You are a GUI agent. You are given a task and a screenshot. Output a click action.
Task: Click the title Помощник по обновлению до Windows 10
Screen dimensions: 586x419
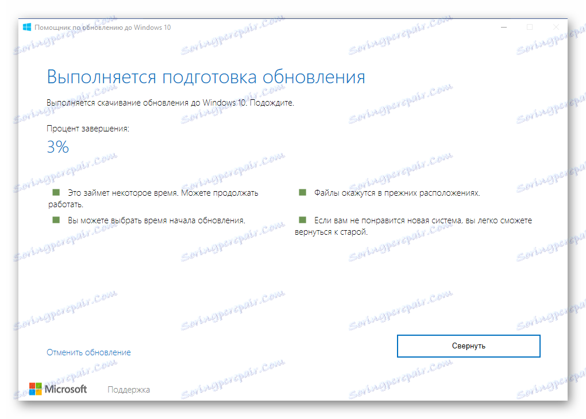[x=102, y=28]
